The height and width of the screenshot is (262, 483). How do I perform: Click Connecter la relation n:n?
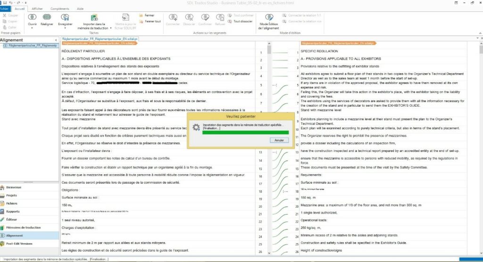pyautogui.click(x=302, y=21)
